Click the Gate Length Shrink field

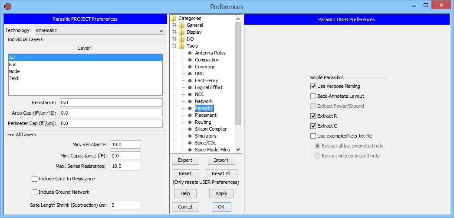(126, 205)
